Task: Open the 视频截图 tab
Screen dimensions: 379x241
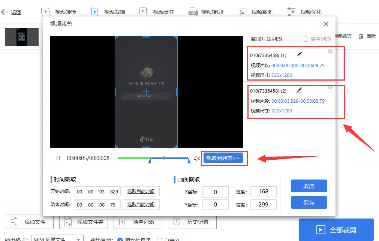Action: coord(255,12)
